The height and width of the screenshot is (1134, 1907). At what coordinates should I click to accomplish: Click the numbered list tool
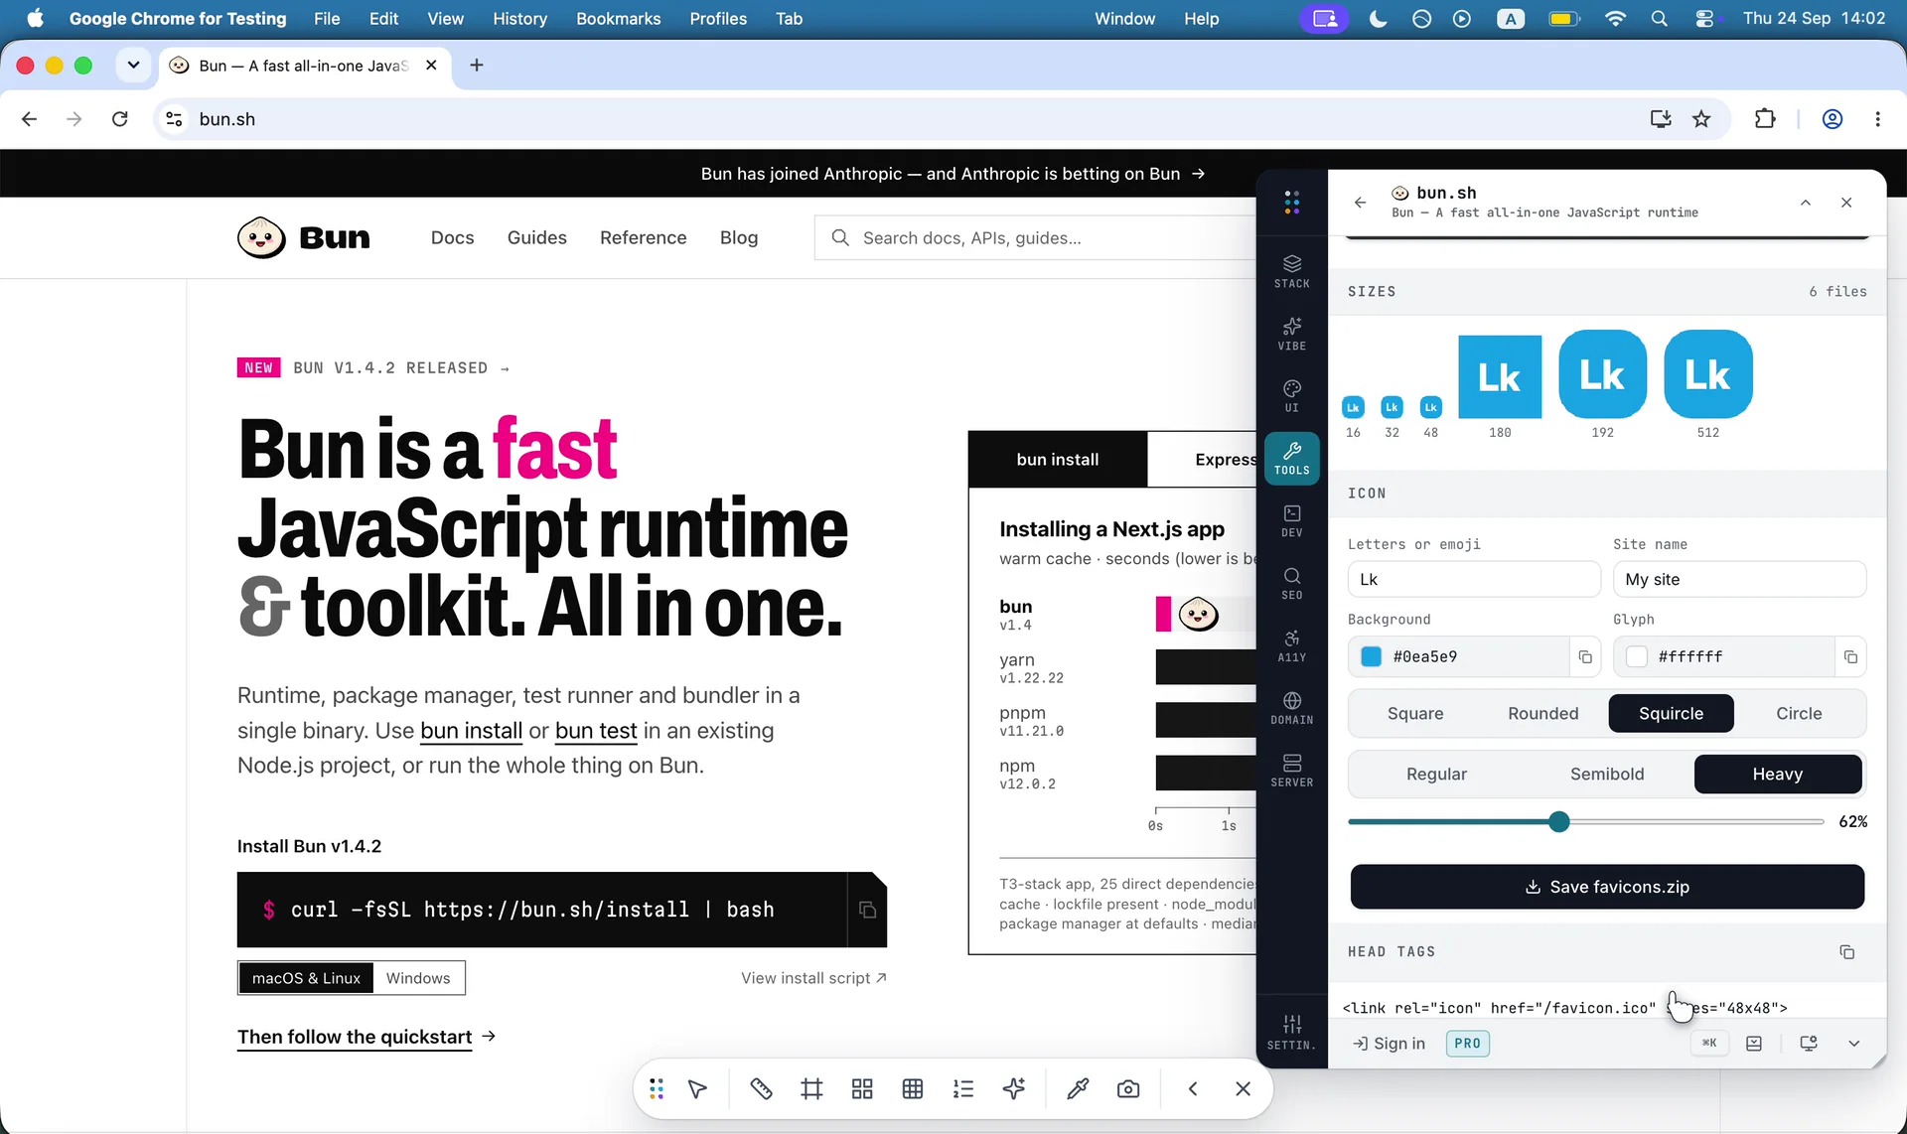click(962, 1089)
